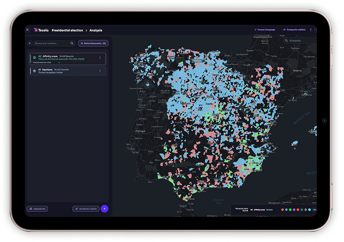Navigate to Presidential election breadcrumb
Viewport: 344px width, 242px height.
coord(67,30)
